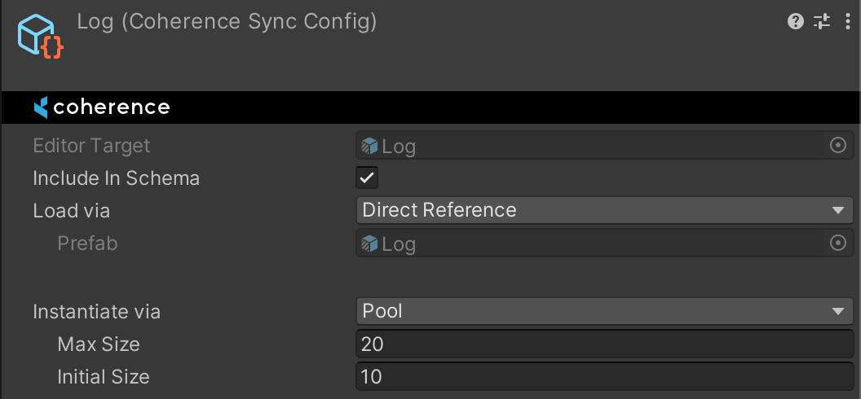Select the Instantiate via property label

pos(96,312)
